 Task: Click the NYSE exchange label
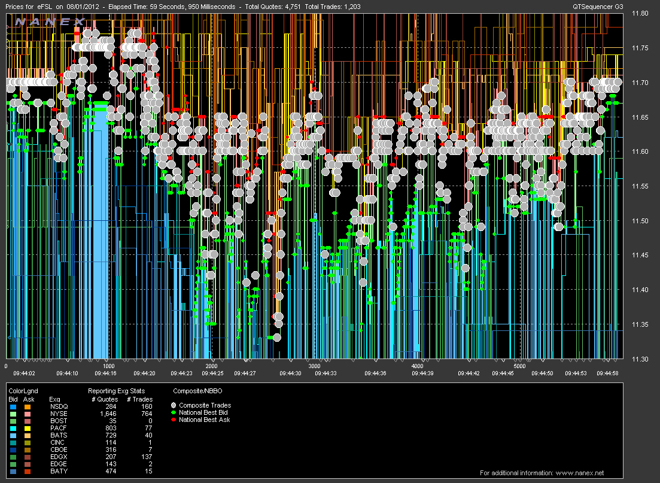pyautogui.click(x=59, y=414)
